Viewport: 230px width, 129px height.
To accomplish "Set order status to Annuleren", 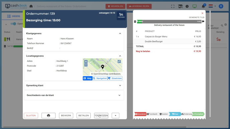I will (141, 114).
